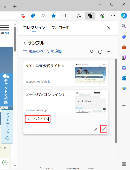
Task: Open Read aloud icon in address bar
Action: coord(43,16)
